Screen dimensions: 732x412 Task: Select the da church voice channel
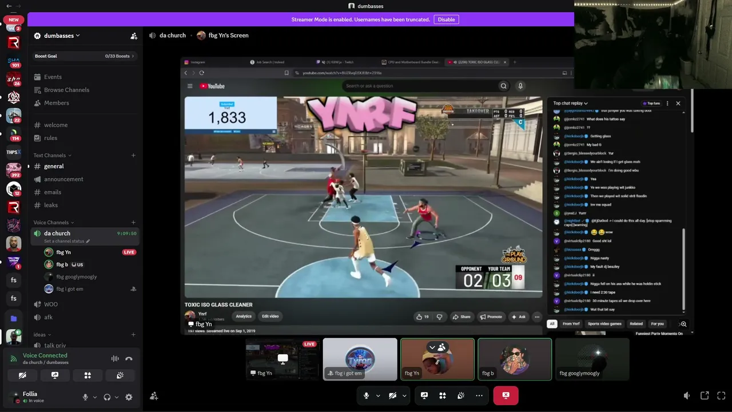click(57, 233)
